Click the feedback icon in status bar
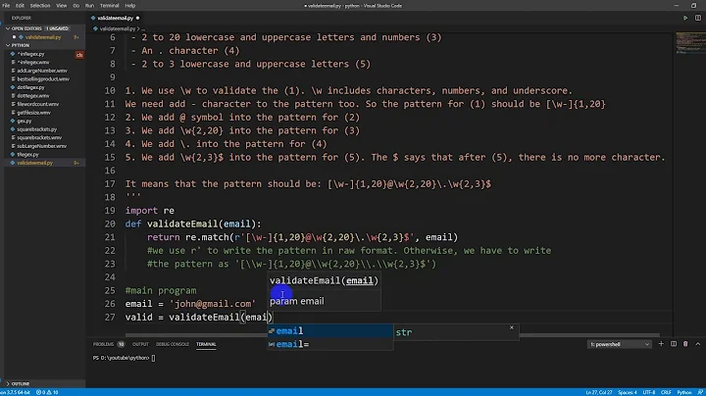706x396 pixels. pos(700,392)
